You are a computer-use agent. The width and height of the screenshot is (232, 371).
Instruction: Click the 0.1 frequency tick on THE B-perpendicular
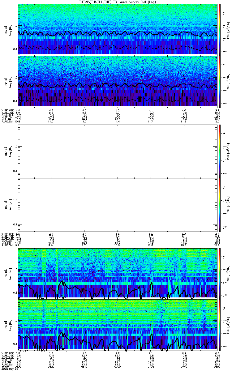click(x=15, y=292)
